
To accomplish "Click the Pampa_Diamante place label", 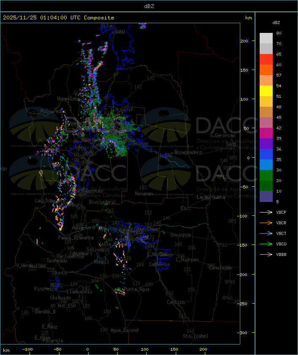I will click(76, 238).
